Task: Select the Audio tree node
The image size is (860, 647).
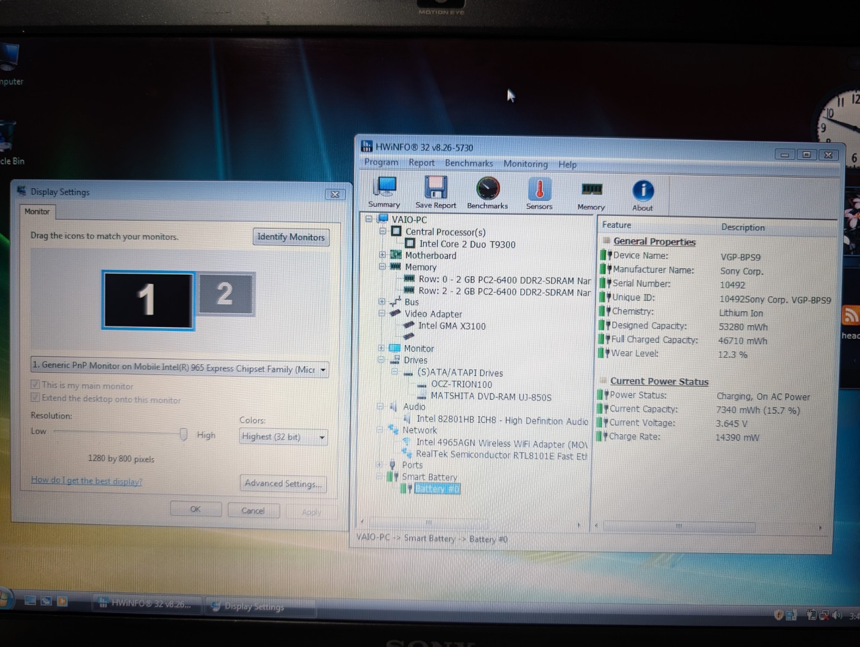Action: (x=414, y=407)
